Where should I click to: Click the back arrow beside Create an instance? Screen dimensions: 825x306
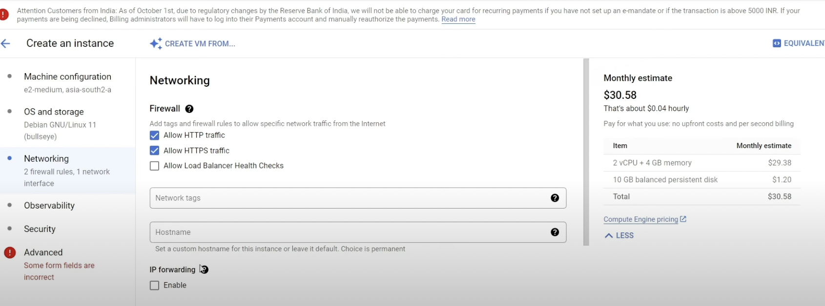pyautogui.click(x=6, y=44)
